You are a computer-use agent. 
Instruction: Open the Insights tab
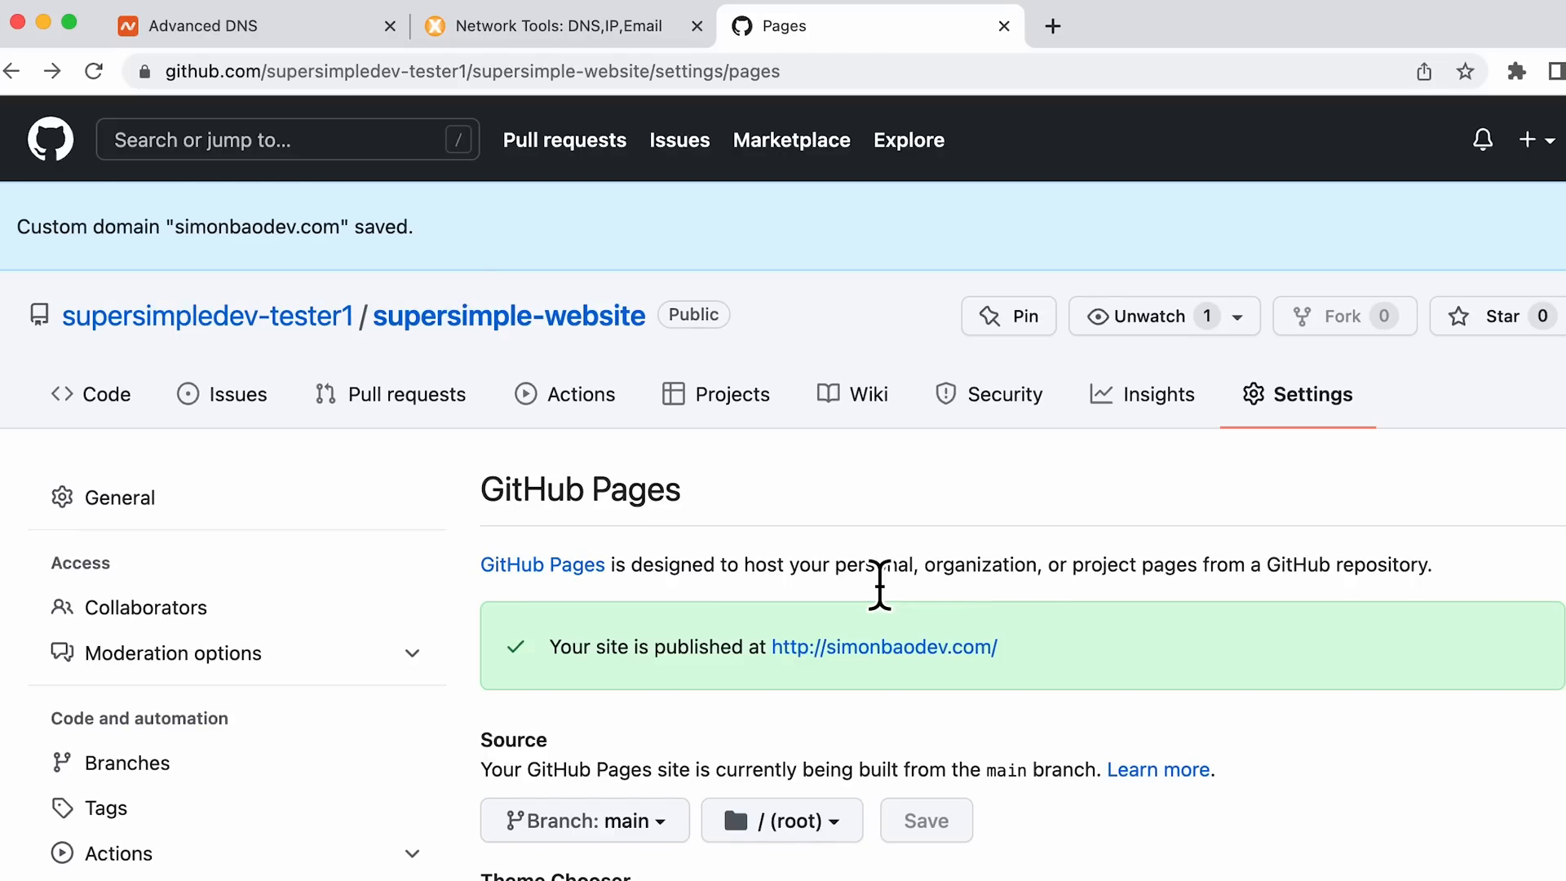pos(1142,394)
